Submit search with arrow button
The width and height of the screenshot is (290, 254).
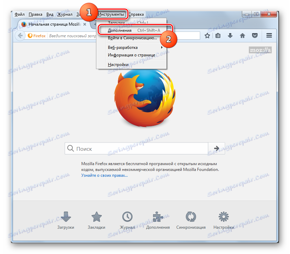tap(217, 148)
